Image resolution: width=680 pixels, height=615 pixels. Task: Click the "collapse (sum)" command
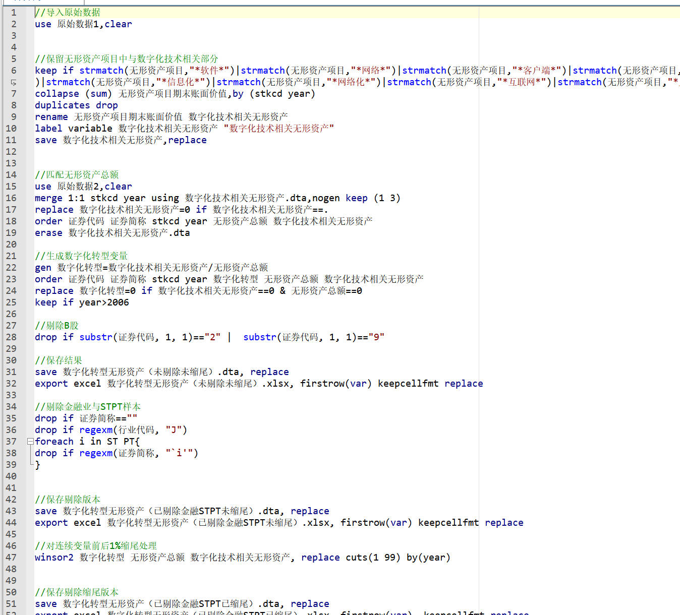[73, 93]
